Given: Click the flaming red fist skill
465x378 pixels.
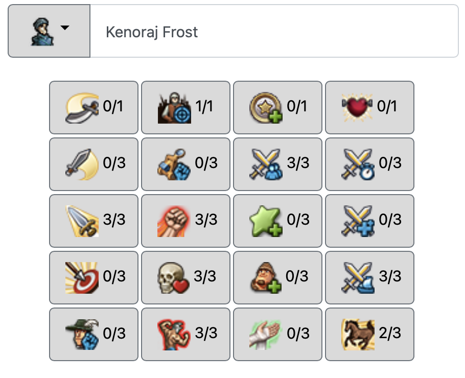Looking at the screenshot, I should pos(185,221).
